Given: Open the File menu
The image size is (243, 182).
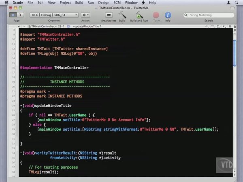Looking at the screenshot, I should tap(30, 2).
